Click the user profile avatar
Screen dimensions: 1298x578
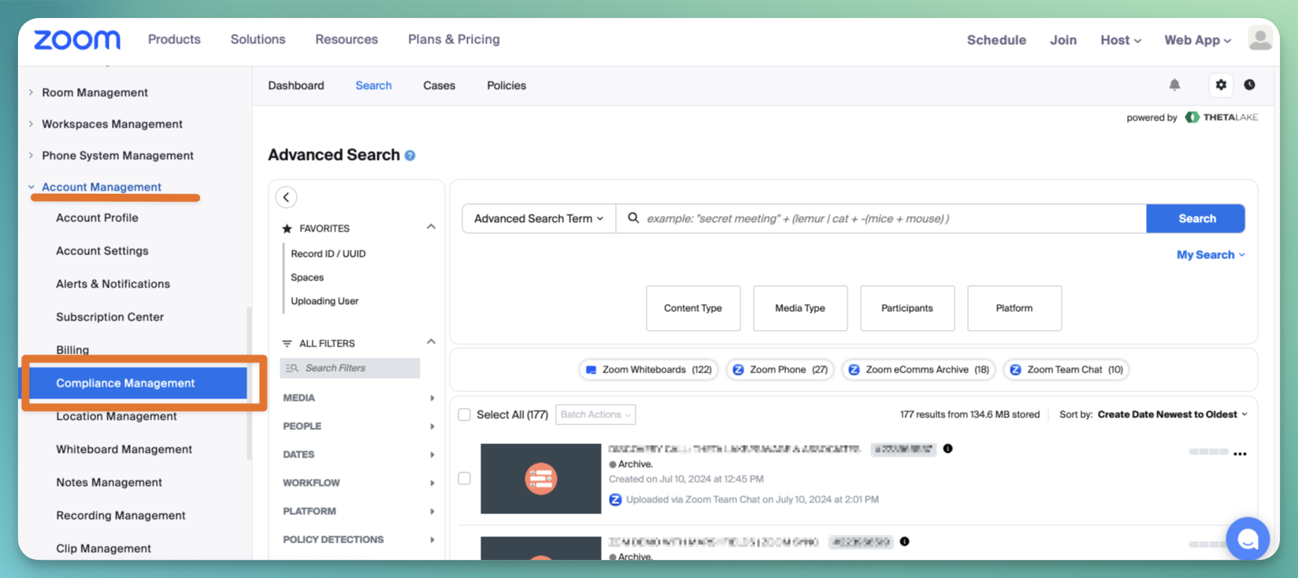1260,39
